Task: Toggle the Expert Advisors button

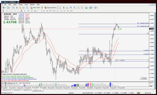Action: click(x=50, y=8)
